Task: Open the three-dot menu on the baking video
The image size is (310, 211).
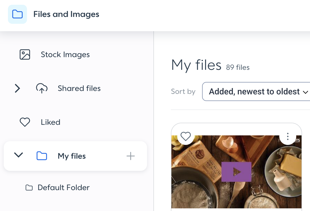Action: [288, 136]
